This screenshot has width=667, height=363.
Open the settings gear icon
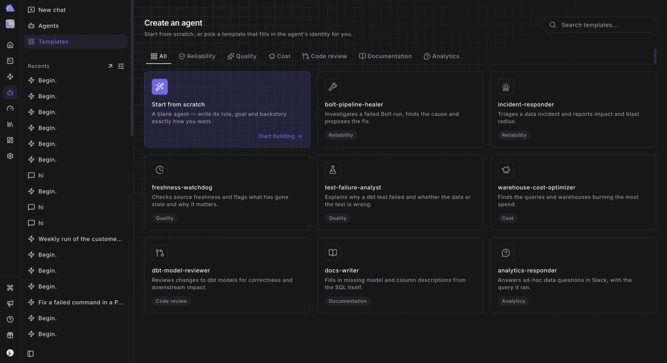point(10,156)
